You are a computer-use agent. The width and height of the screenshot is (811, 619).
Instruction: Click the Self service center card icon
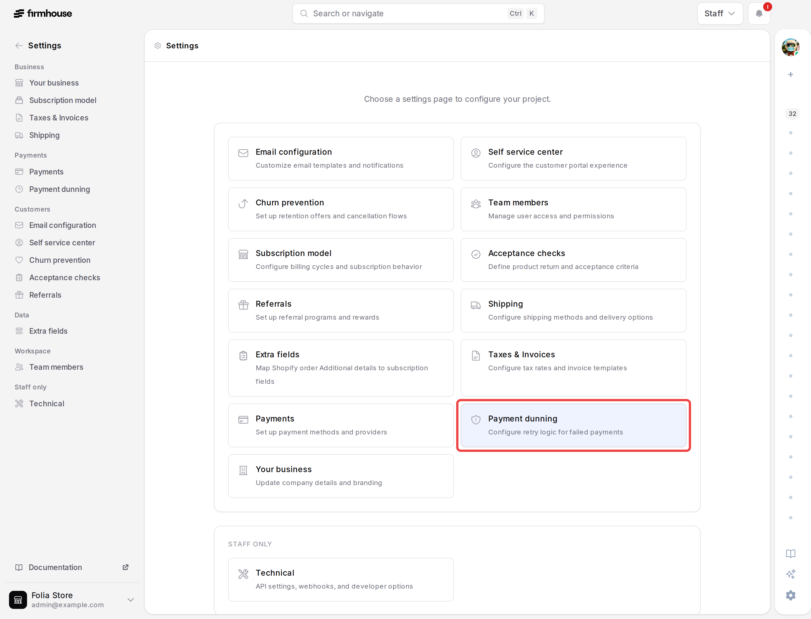pos(476,153)
